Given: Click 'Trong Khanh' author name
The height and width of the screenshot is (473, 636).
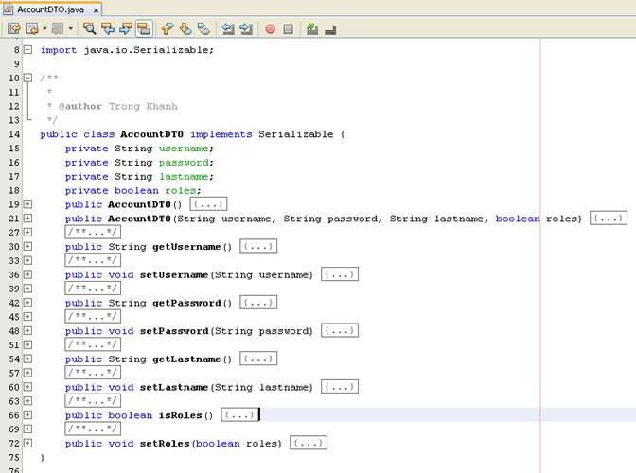Looking at the screenshot, I should coord(143,106).
